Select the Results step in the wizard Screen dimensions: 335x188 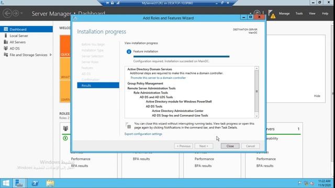tap(98, 85)
